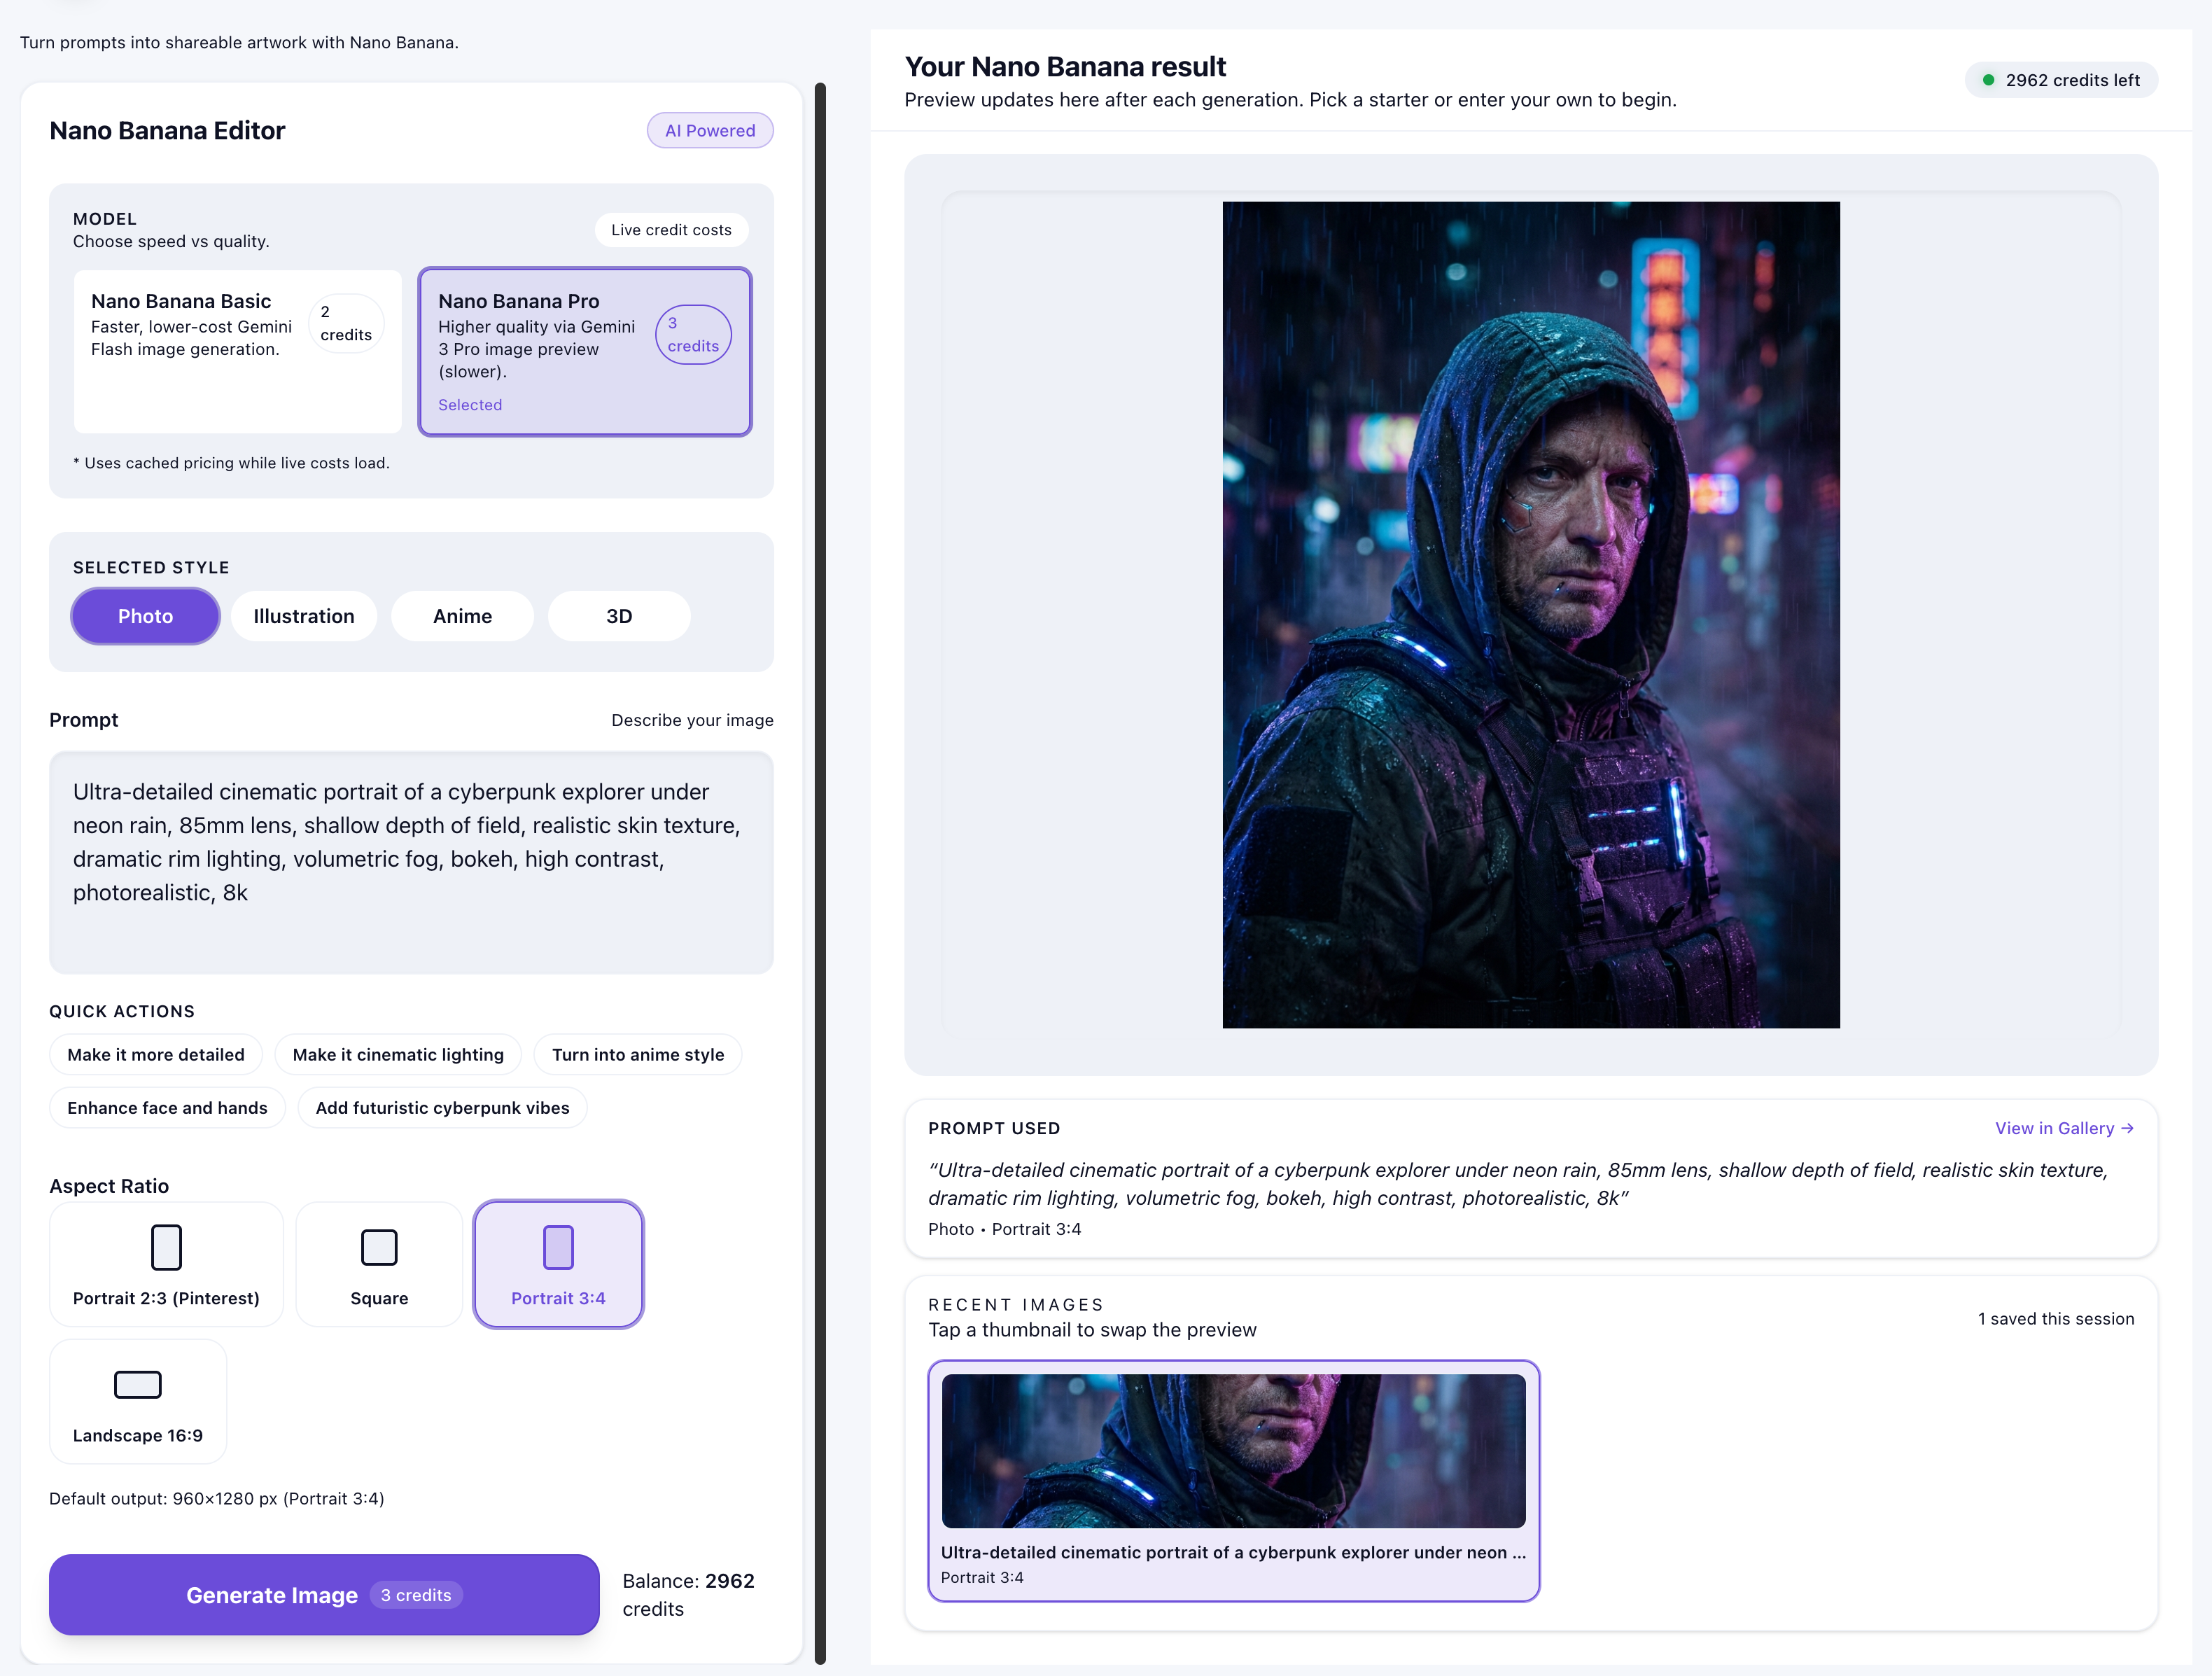
Task: Click the 'Photo • Portrait 3:4' caption
Action: [x=1004, y=1228]
